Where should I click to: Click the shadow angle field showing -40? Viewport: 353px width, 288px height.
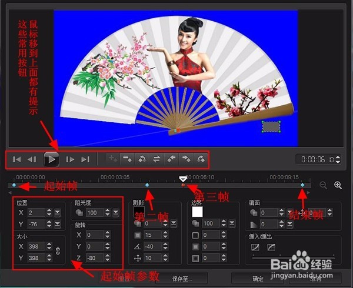pos(152,246)
